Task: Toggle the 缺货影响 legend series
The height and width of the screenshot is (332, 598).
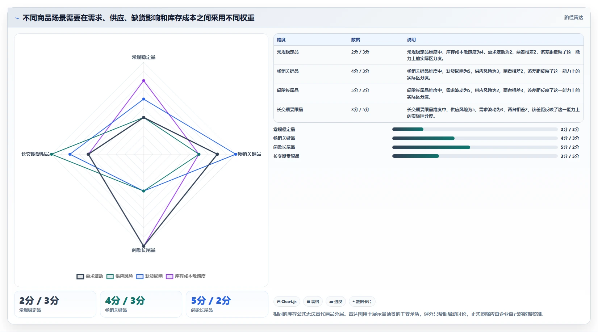Action: tap(149, 276)
